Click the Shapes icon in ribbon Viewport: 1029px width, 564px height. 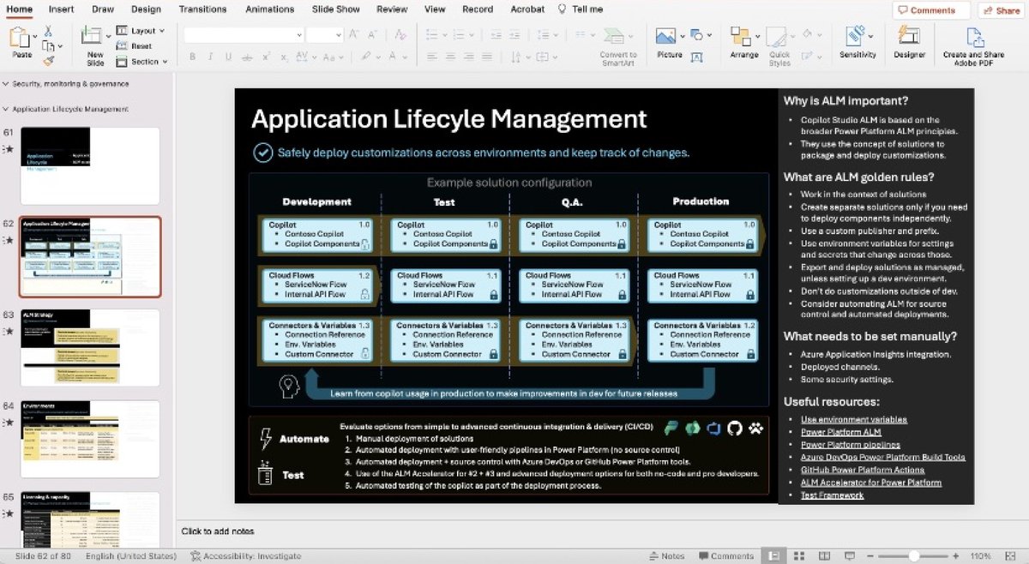click(697, 35)
